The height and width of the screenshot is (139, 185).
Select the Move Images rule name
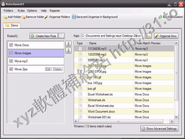click(x=23, y=53)
